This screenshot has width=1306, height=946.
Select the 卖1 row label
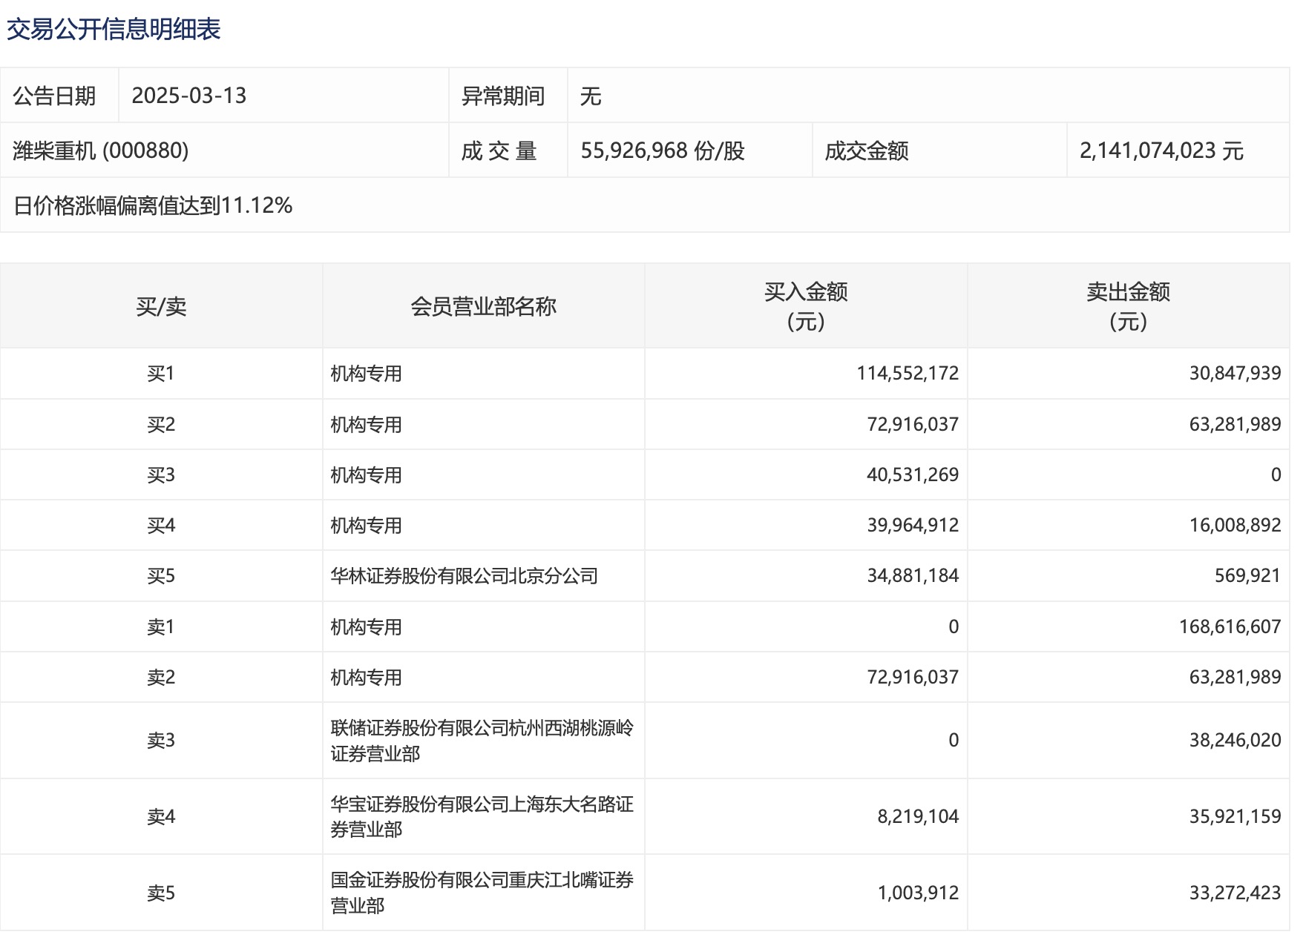pos(161,626)
